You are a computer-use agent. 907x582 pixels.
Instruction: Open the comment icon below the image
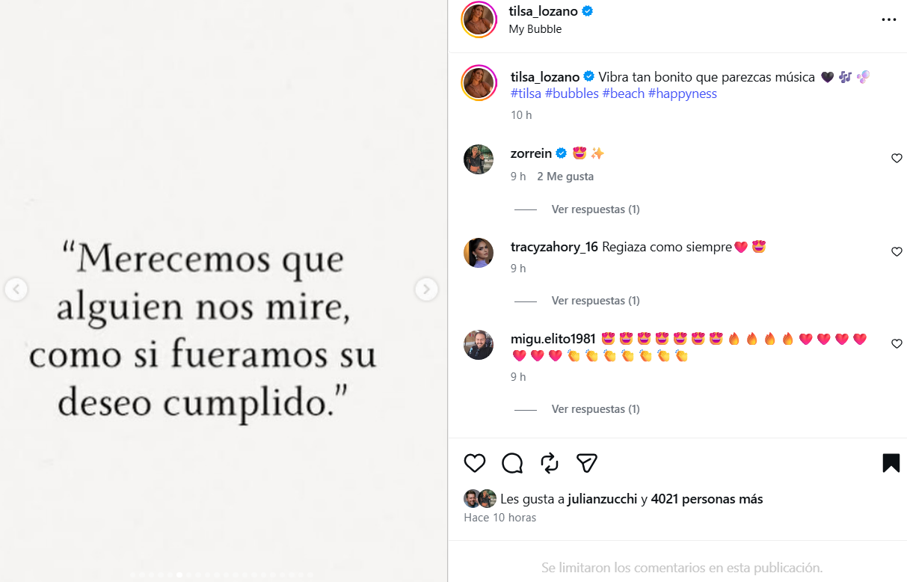click(511, 463)
